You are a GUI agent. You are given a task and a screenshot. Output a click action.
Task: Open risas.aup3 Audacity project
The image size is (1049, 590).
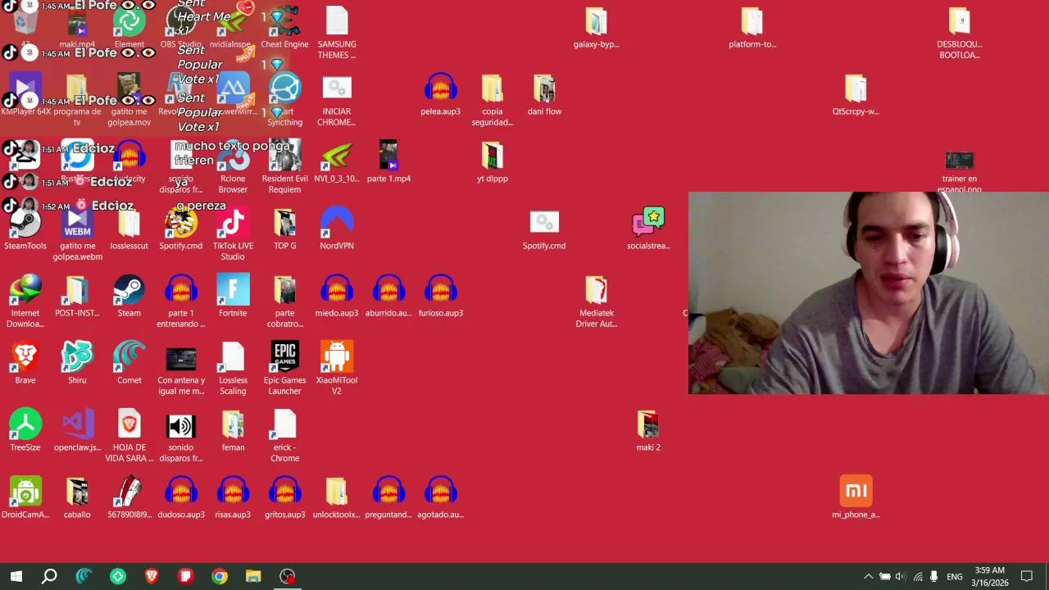pyautogui.click(x=233, y=497)
